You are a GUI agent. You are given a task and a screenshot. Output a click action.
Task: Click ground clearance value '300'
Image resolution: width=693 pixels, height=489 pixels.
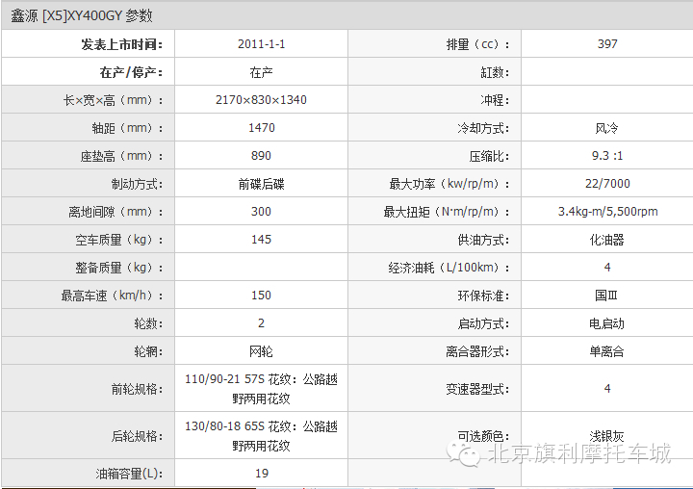coord(261,212)
